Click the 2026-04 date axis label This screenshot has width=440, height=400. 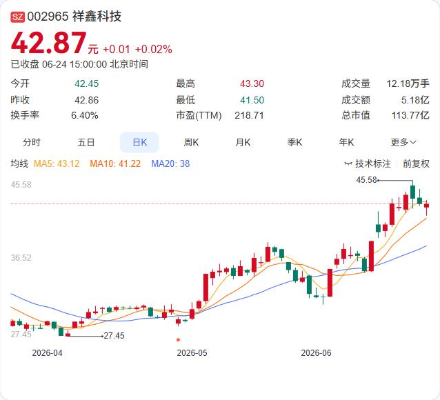(47, 353)
